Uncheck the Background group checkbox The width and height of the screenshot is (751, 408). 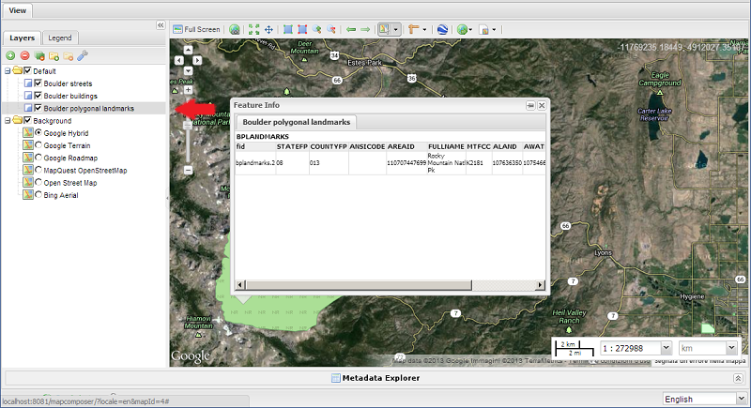click(x=27, y=121)
